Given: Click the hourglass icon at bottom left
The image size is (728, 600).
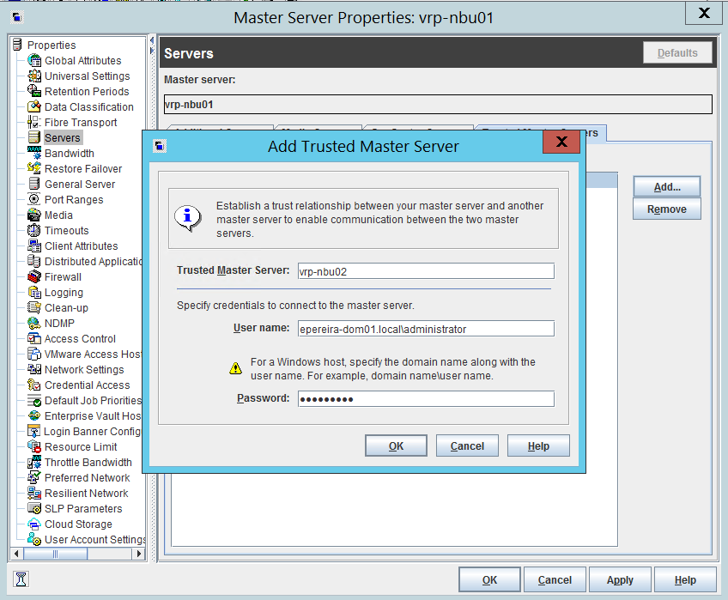Looking at the screenshot, I should click(21, 579).
